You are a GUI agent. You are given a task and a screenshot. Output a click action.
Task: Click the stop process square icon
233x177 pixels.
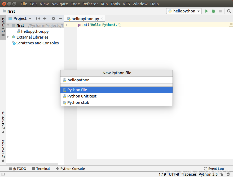coord(220,11)
